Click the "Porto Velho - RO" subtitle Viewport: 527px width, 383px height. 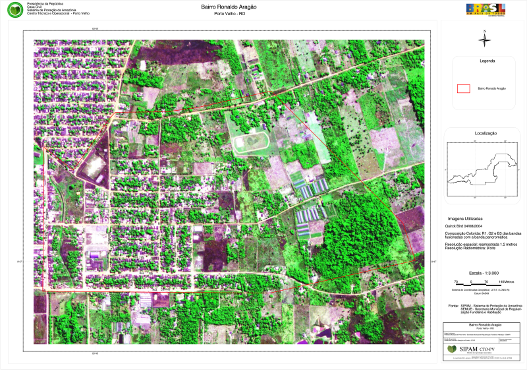pos(229,15)
